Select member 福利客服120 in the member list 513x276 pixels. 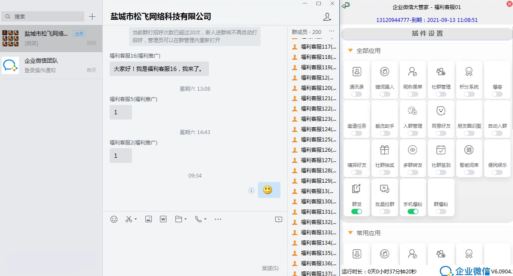pyautogui.click(x=314, y=88)
